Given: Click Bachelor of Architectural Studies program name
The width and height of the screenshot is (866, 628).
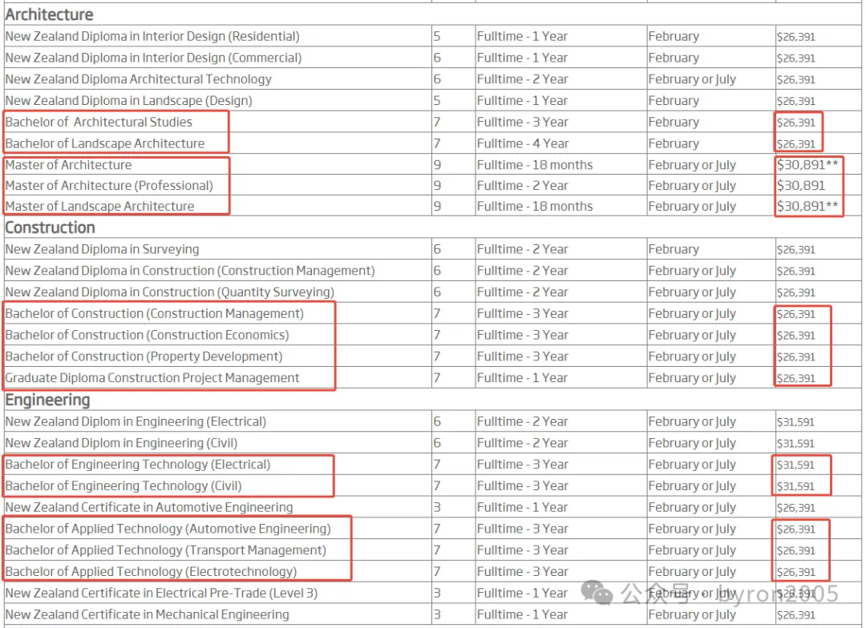Looking at the screenshot, I should click(x=99, y=122).
